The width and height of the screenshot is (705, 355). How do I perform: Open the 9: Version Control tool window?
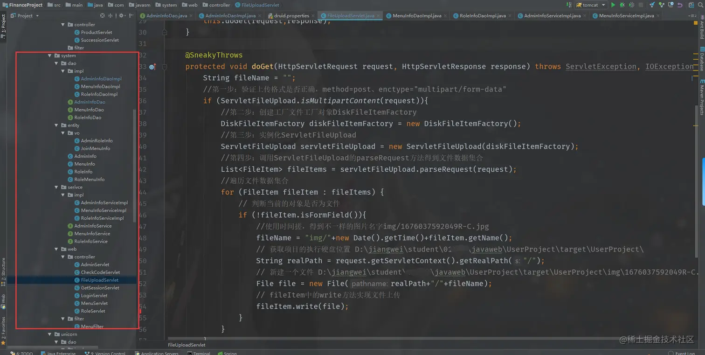(x=105, y=353)
